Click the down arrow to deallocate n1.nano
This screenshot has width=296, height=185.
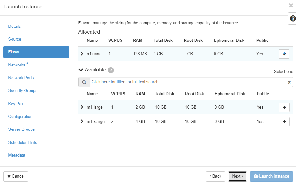click(284, 54)
